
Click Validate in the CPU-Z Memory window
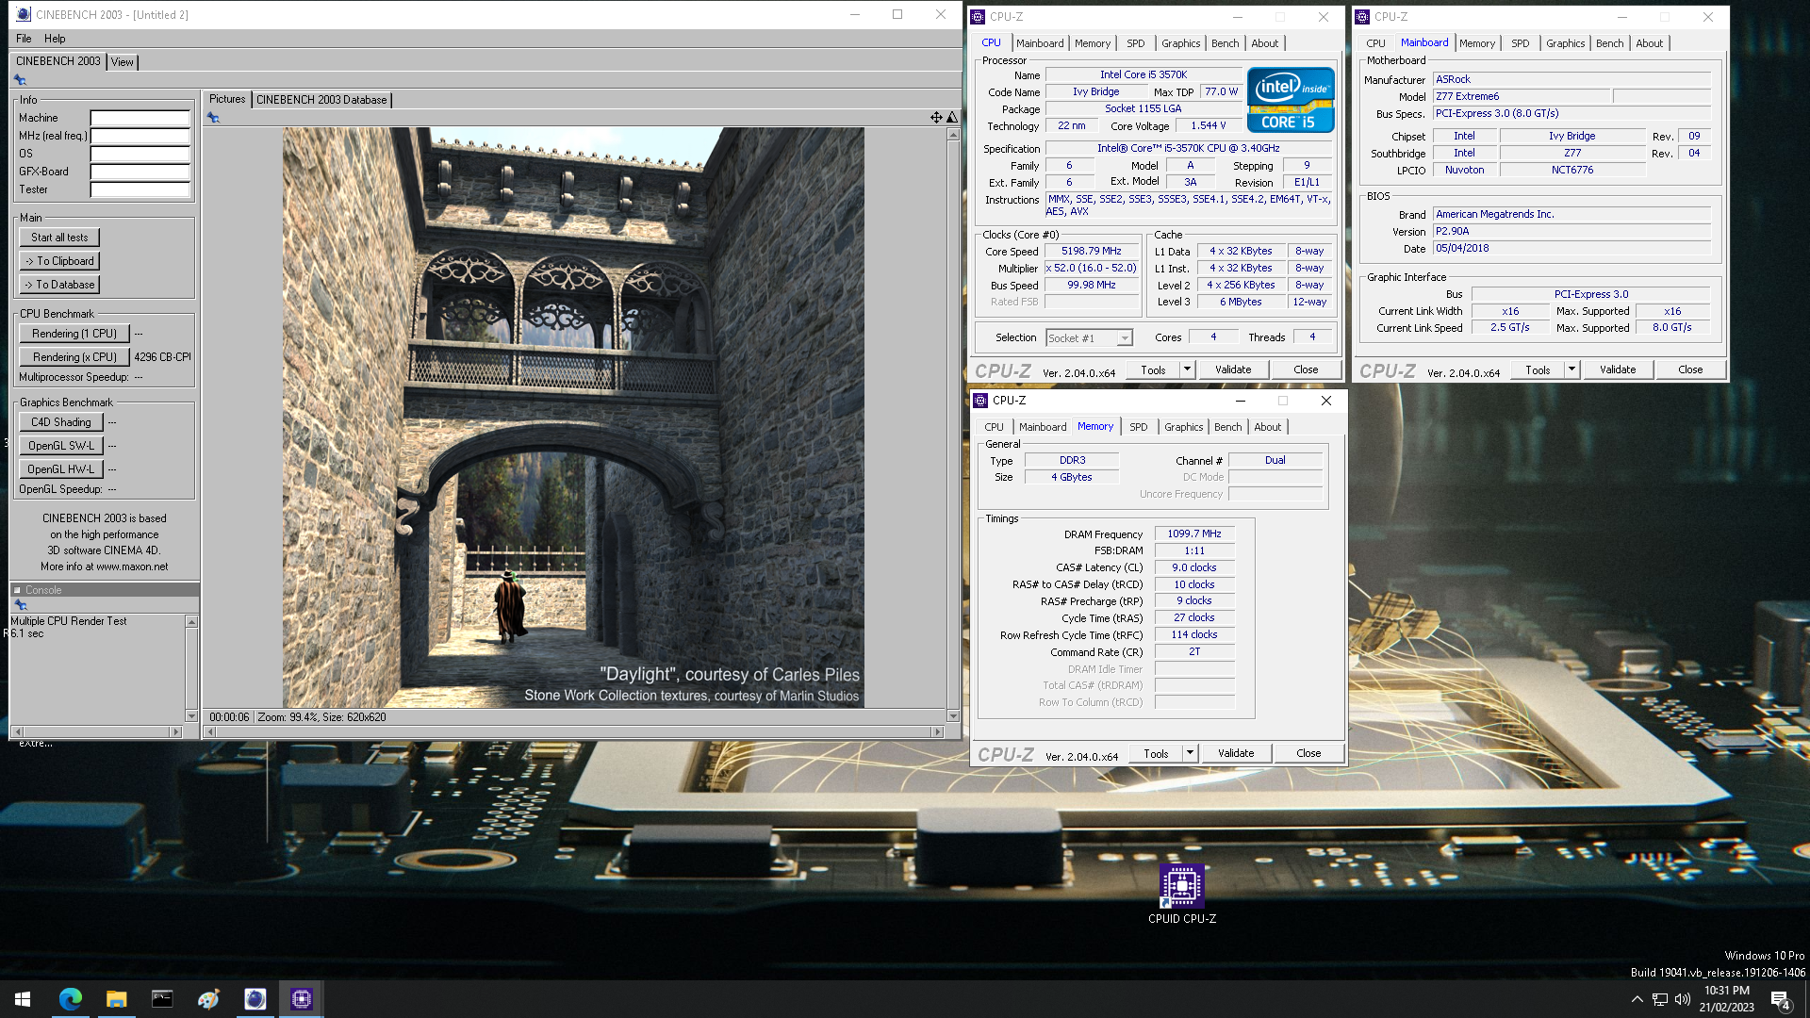[1236, 753]
